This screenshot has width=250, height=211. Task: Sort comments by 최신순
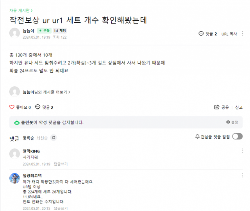tap(42, 138)
